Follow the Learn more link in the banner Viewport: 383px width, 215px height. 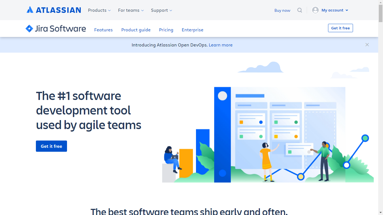coord(220,45)
